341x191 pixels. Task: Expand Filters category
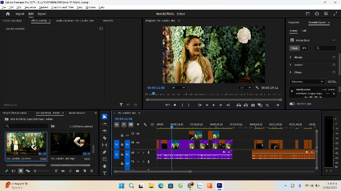[x=290, y=72]
